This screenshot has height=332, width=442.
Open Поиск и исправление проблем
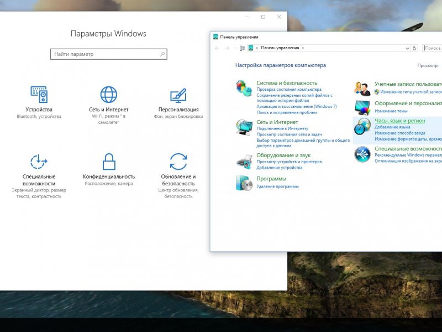coord(287,112)
